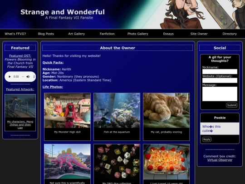Open featured artwork thumbnail of bridge scene
245x184 pixels.
point(20,106)
